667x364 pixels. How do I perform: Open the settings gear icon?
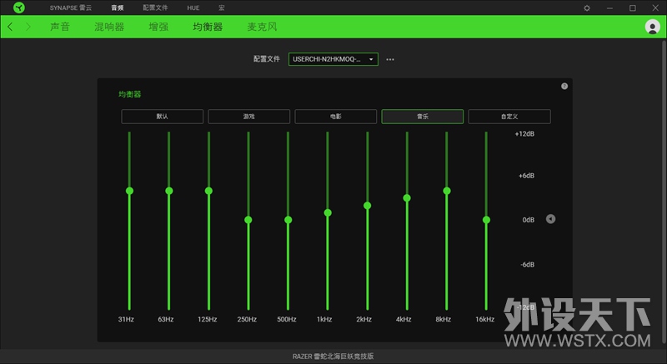click(587, 8)
